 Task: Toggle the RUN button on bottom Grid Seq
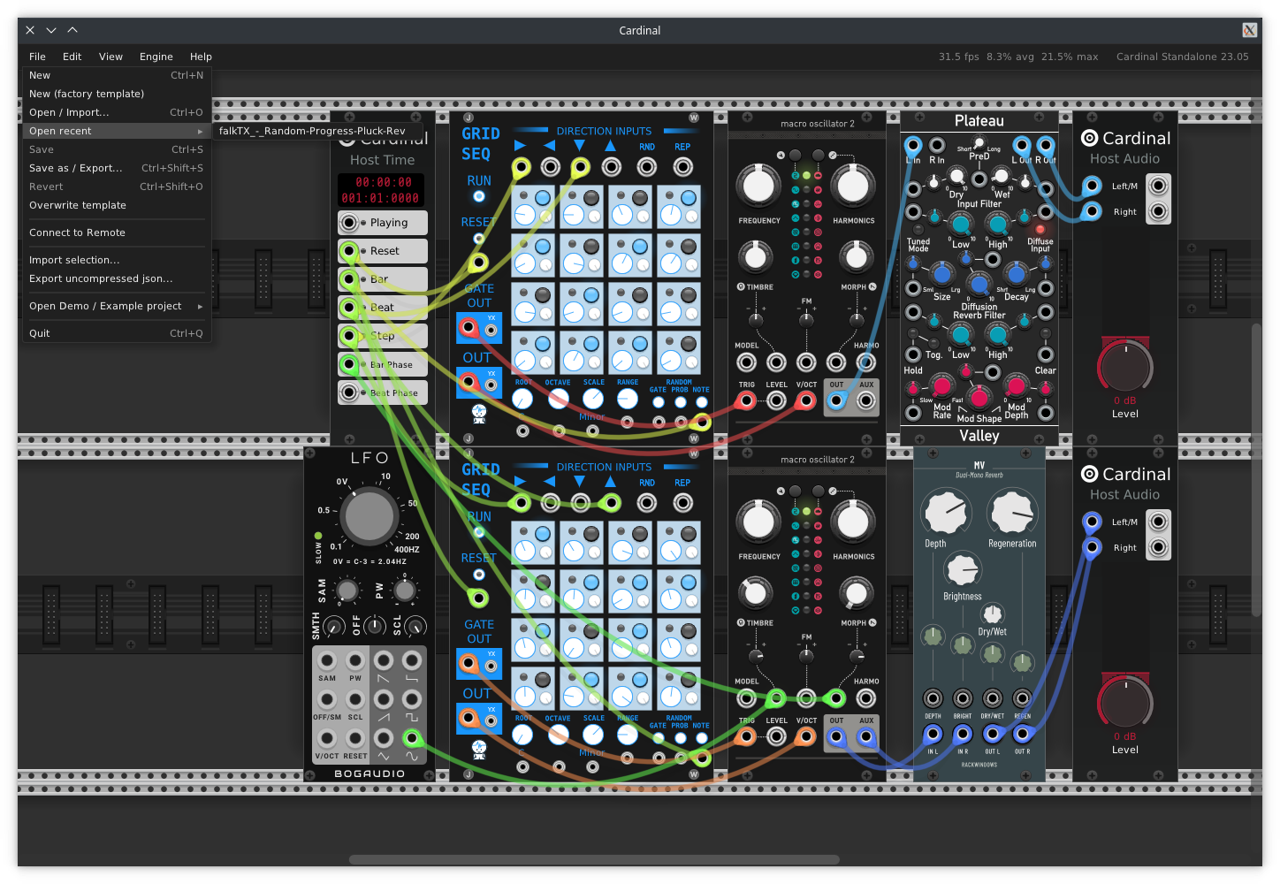479,532
